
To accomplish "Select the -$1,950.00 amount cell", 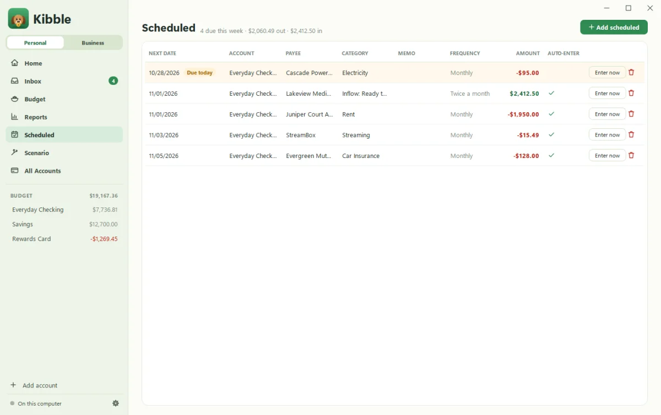I will coord(523,114).
